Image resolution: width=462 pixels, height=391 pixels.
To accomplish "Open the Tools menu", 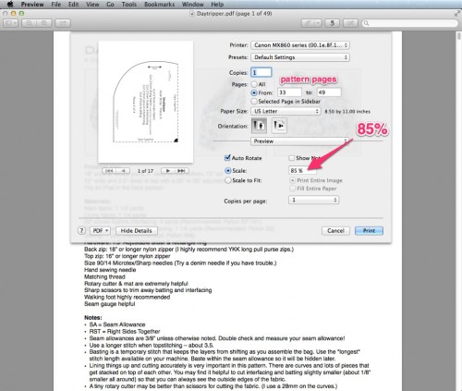I will click(x=129, y=5).
